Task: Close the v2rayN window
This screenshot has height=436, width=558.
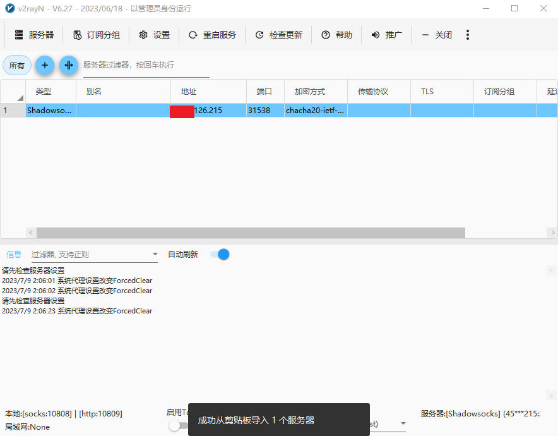Action: (543, 8)
